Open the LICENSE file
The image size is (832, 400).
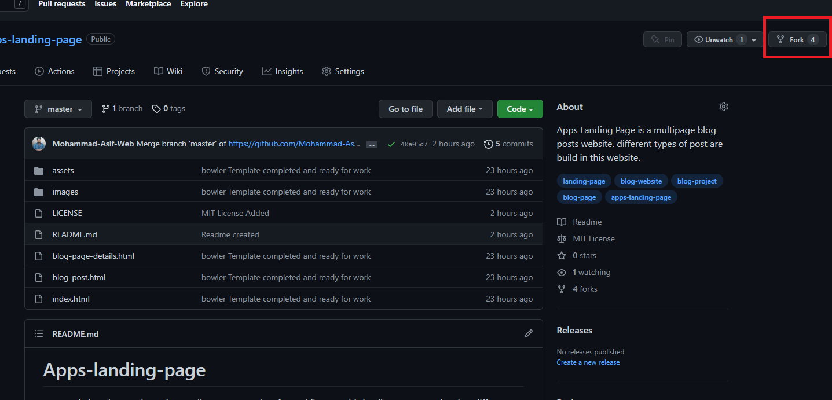pos(67,213)
